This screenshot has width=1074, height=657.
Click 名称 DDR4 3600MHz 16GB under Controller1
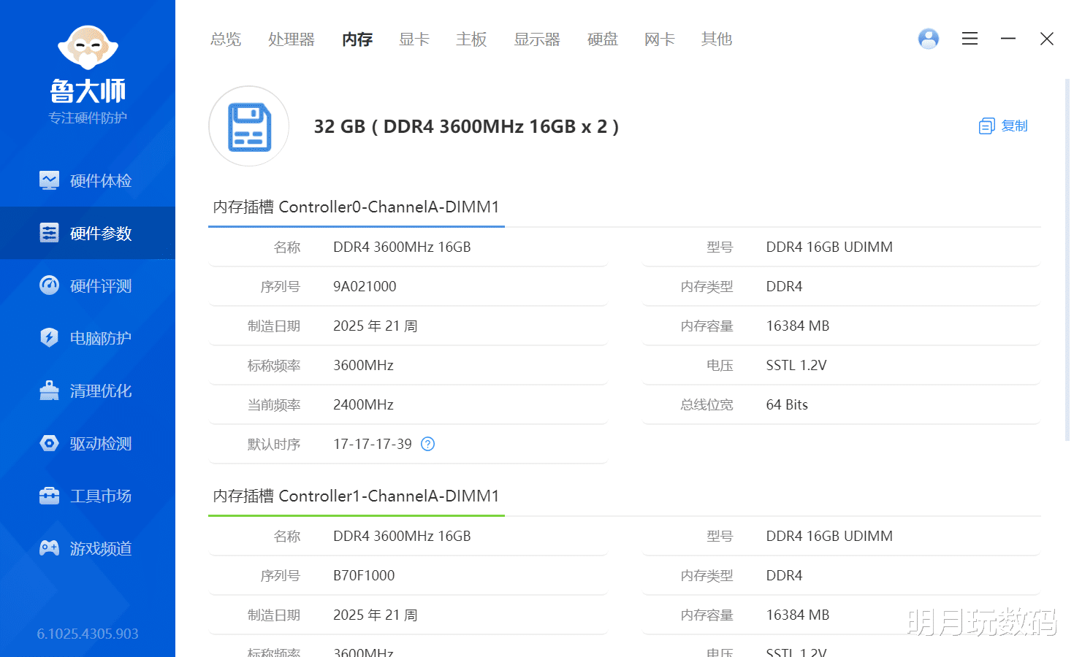[402, 536]
